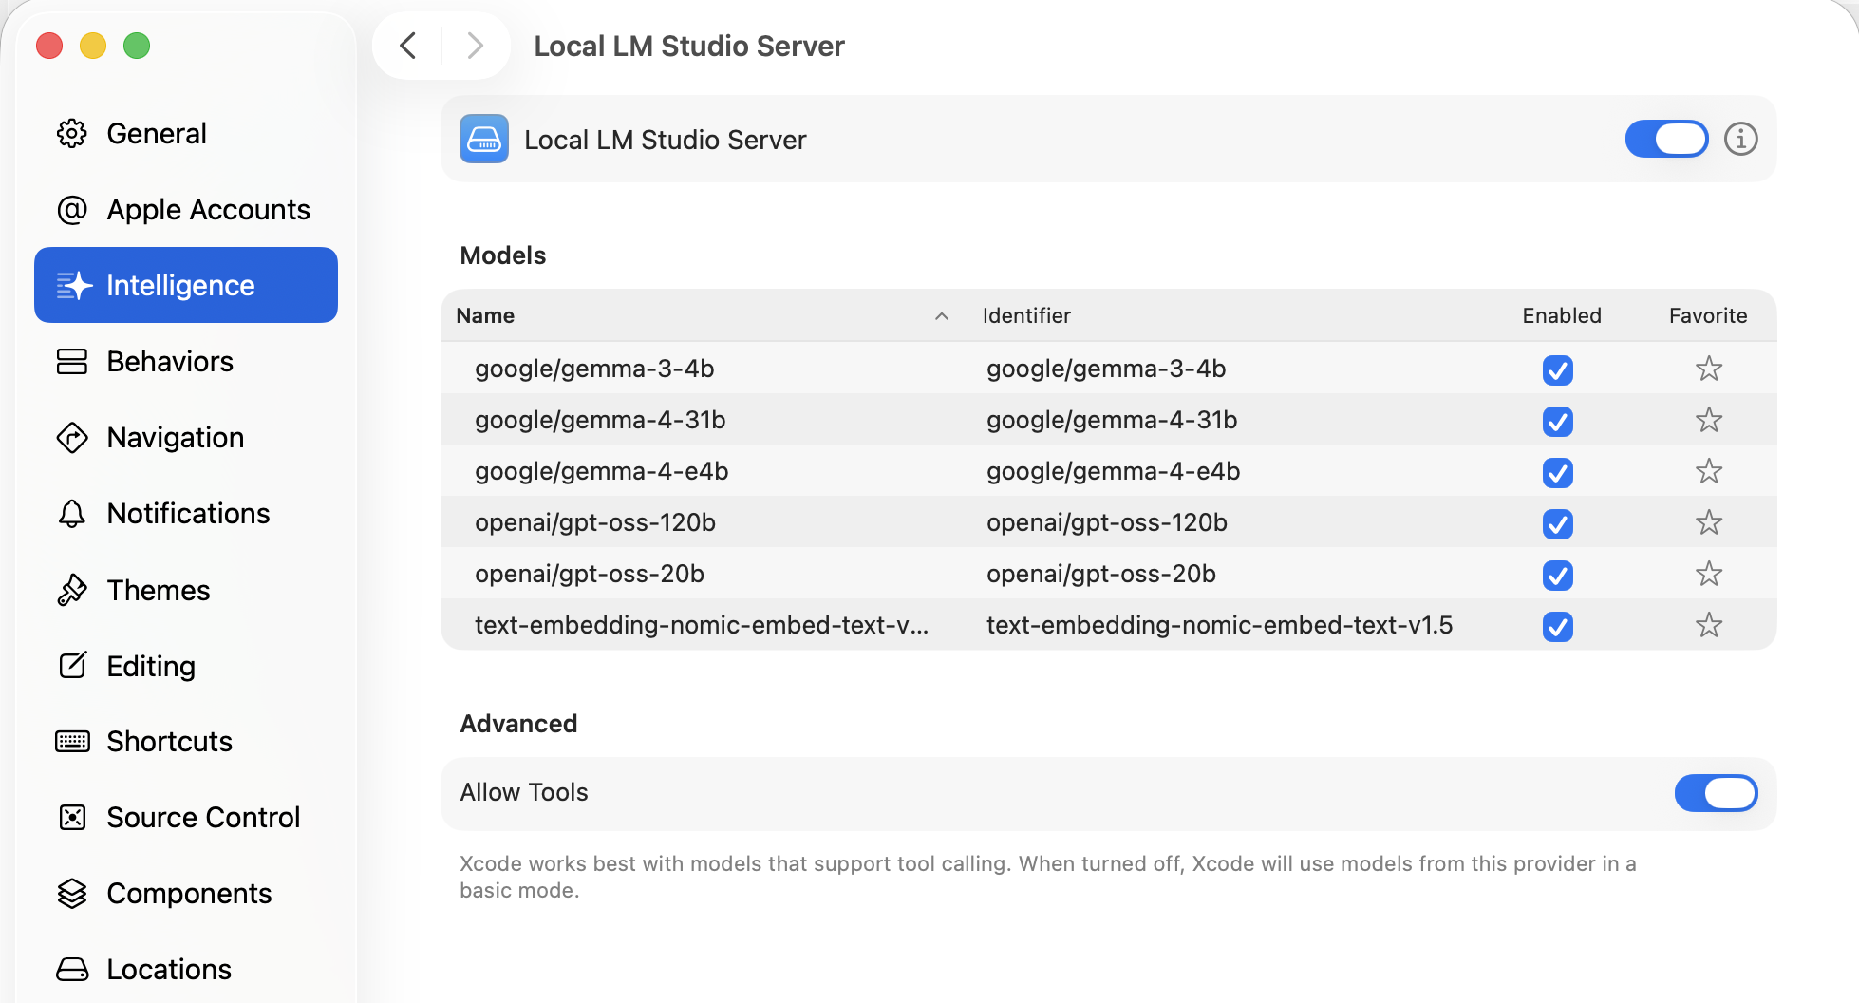Mark text-embedding-nomic model as favorite

(1708, 625)
